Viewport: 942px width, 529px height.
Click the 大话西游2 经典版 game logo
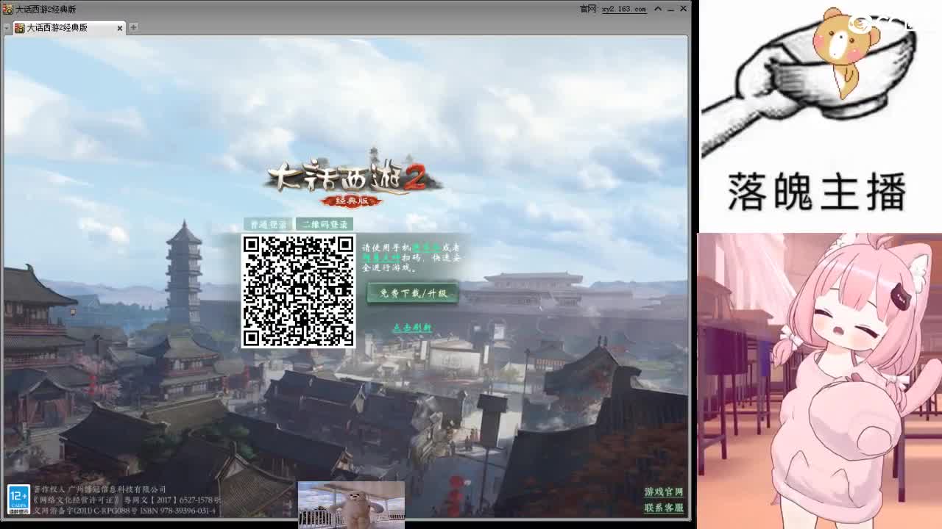[352, 179]
